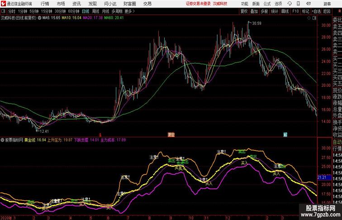Expand main chart indicator dropdown beside 汉威科技

(x=39, y=18)
